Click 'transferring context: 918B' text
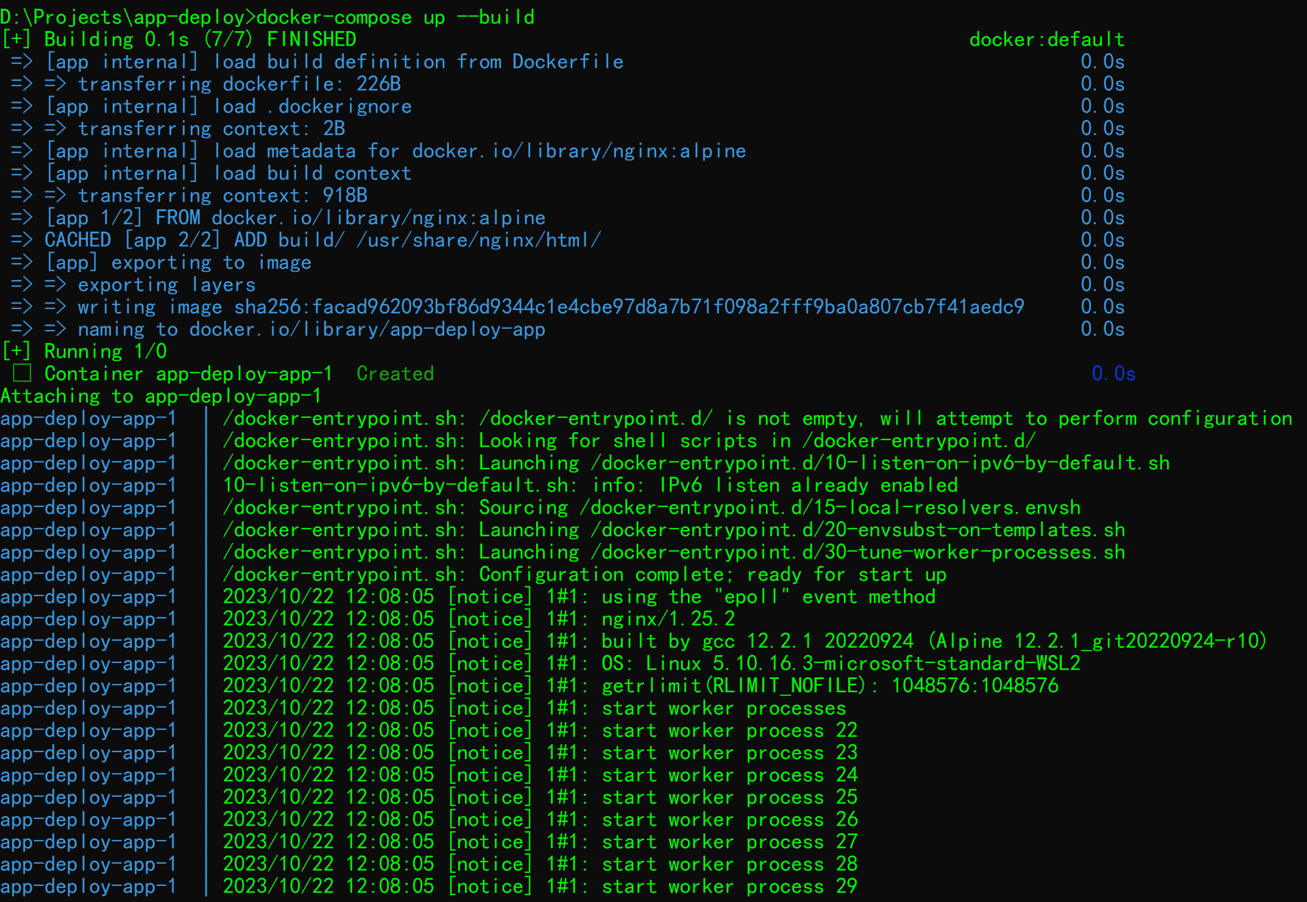 tap(223, 196)
